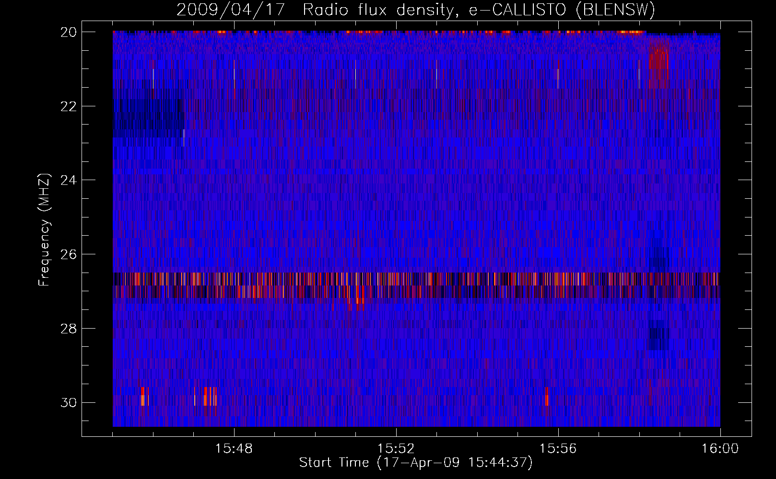Click the '28' frequency tick label
The height and width of the screenshot is (479, 776).
pos(69,329)
